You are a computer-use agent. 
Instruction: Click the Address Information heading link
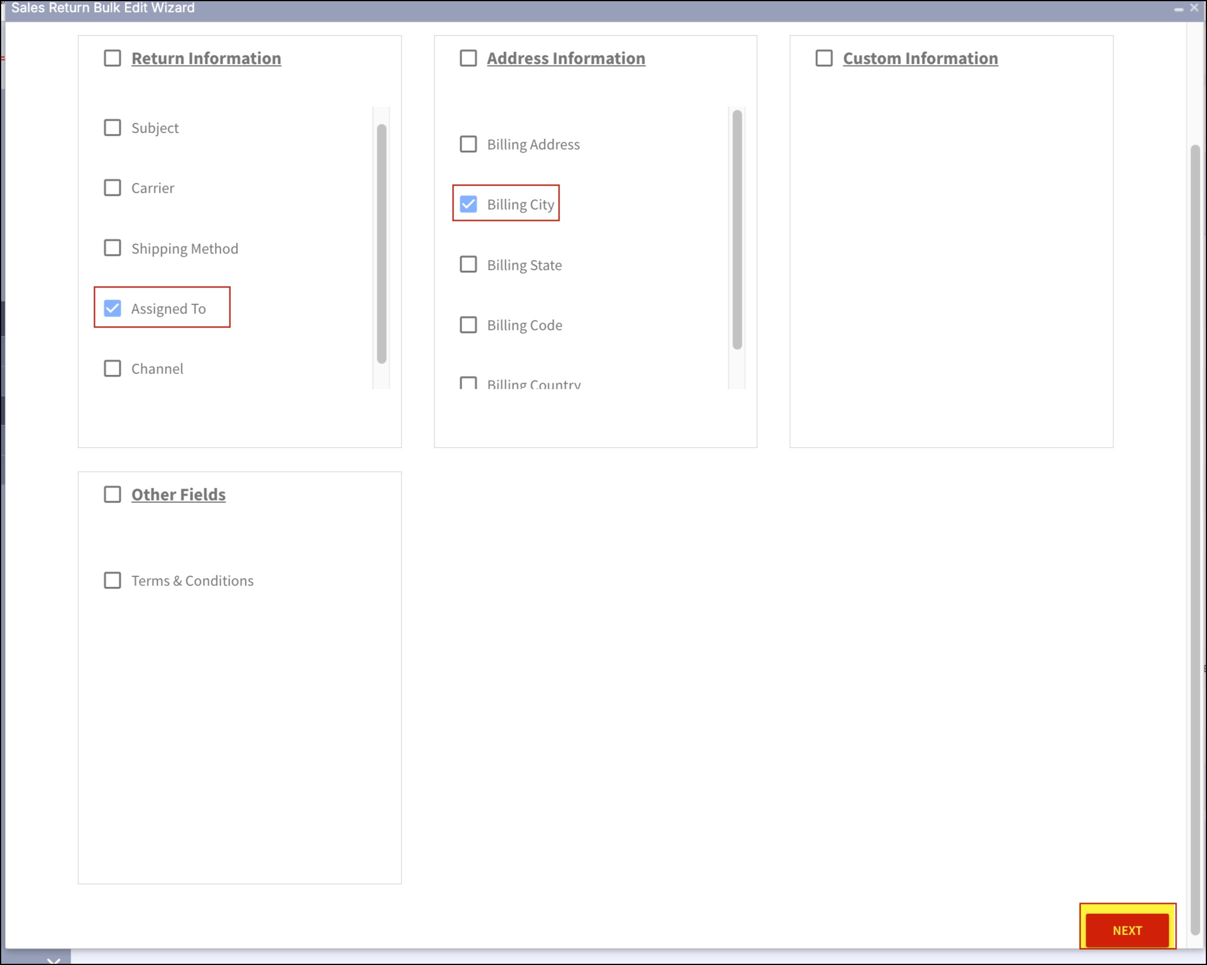(566, 58)
